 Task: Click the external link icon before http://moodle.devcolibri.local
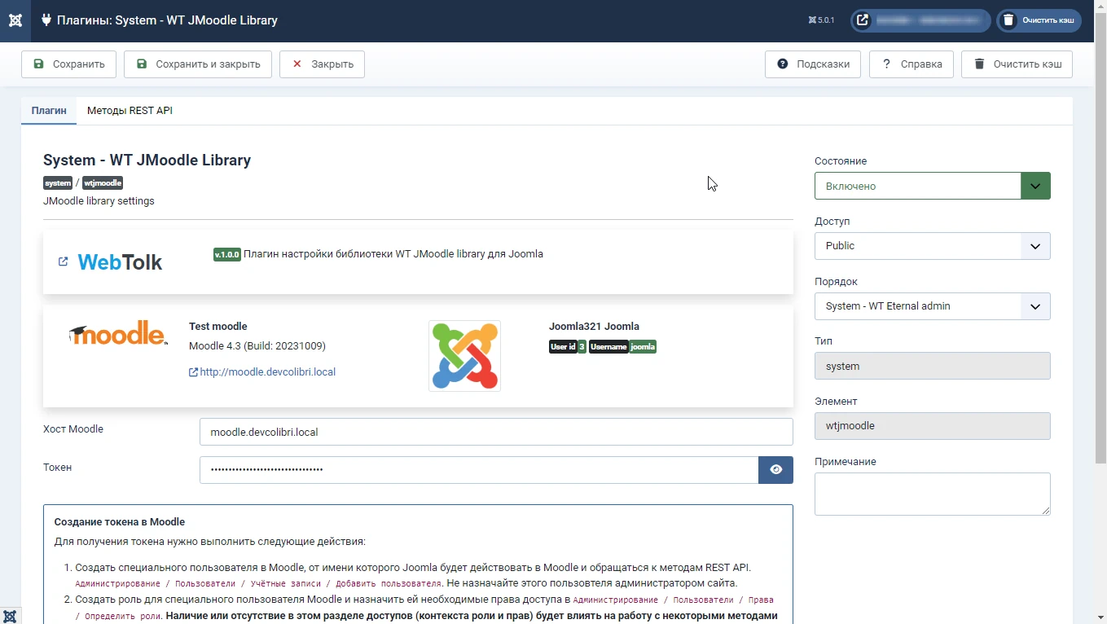coord(191,372)
